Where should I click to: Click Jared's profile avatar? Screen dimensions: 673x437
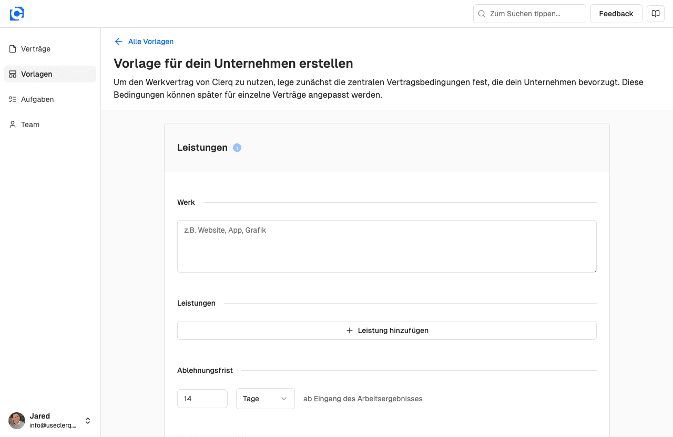pyautogui.click(x=16, y=421)
